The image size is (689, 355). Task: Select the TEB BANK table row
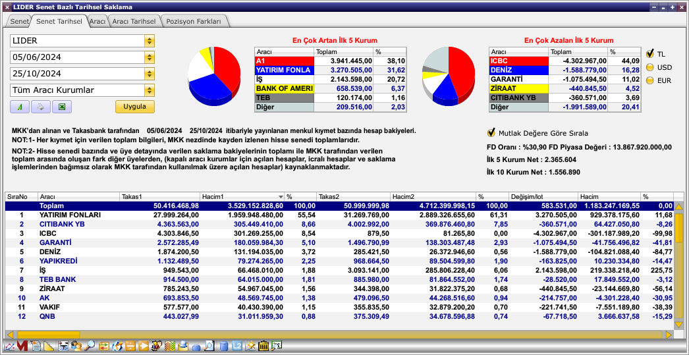pyautogui.click(x=339, y=279)
